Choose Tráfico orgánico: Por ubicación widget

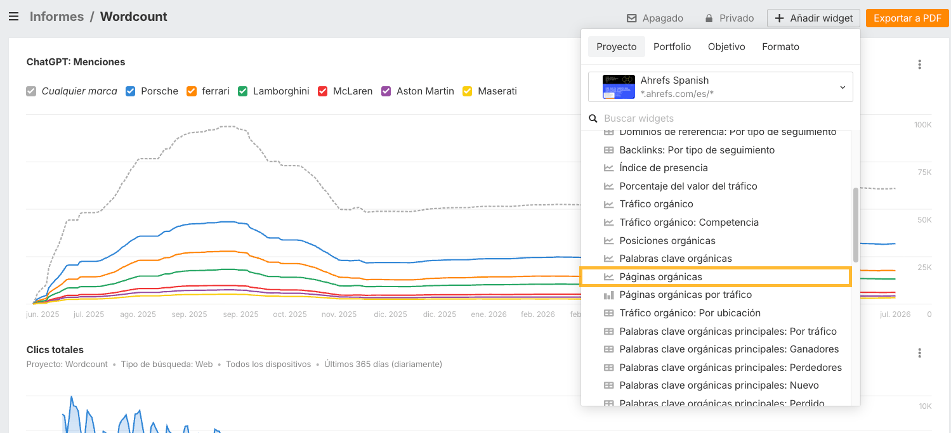pyautogui.click(x=715, y=313)
